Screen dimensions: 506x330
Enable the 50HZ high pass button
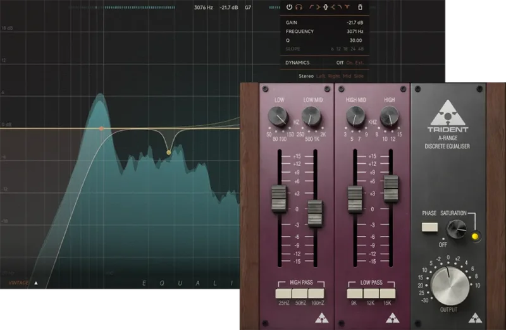click(300, 293)
